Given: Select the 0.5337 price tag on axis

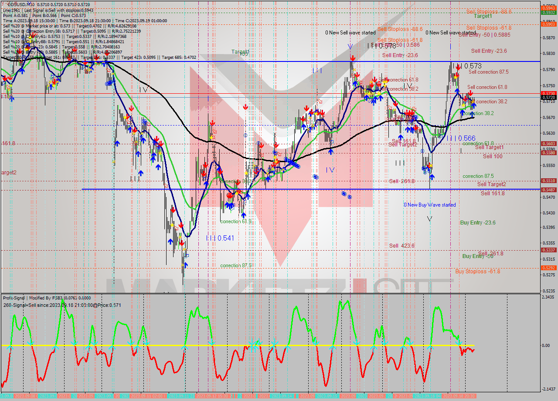Looking at the screenshot, I should 548,250.
